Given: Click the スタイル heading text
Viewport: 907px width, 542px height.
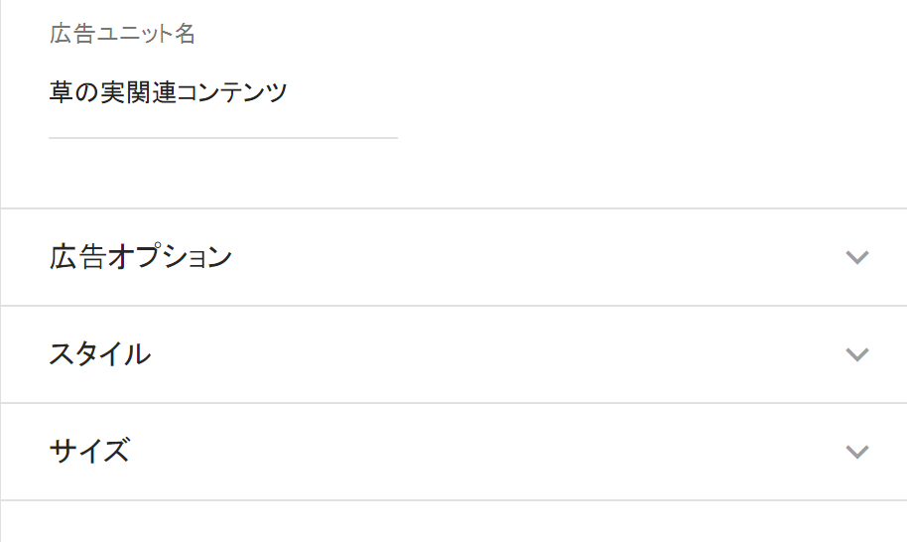Looking at the screenshot, I should coord(99,354).
